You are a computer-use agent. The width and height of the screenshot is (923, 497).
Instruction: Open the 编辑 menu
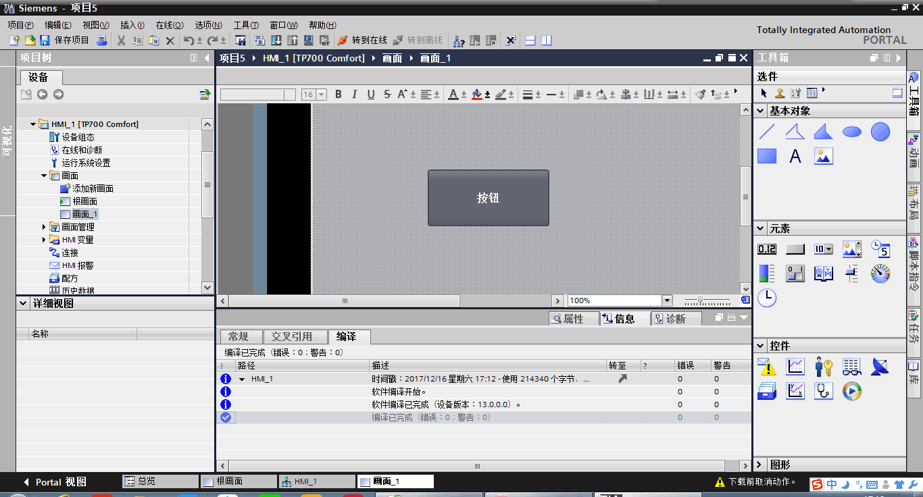[x=58, y=25]
